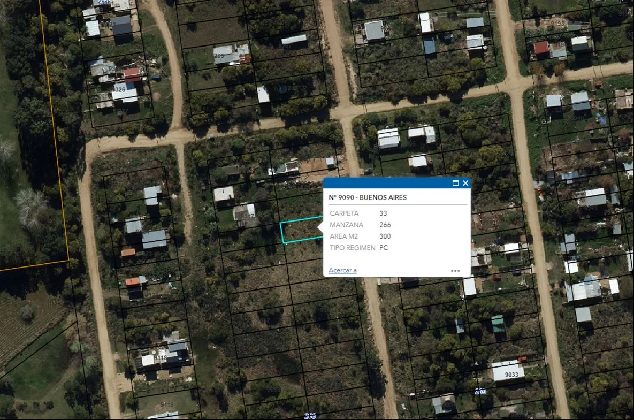Image resolution: width=634 pixels, height=420 pixels.
Task: Select the parcel labeled 326
Action: click(x=119, y=90)
